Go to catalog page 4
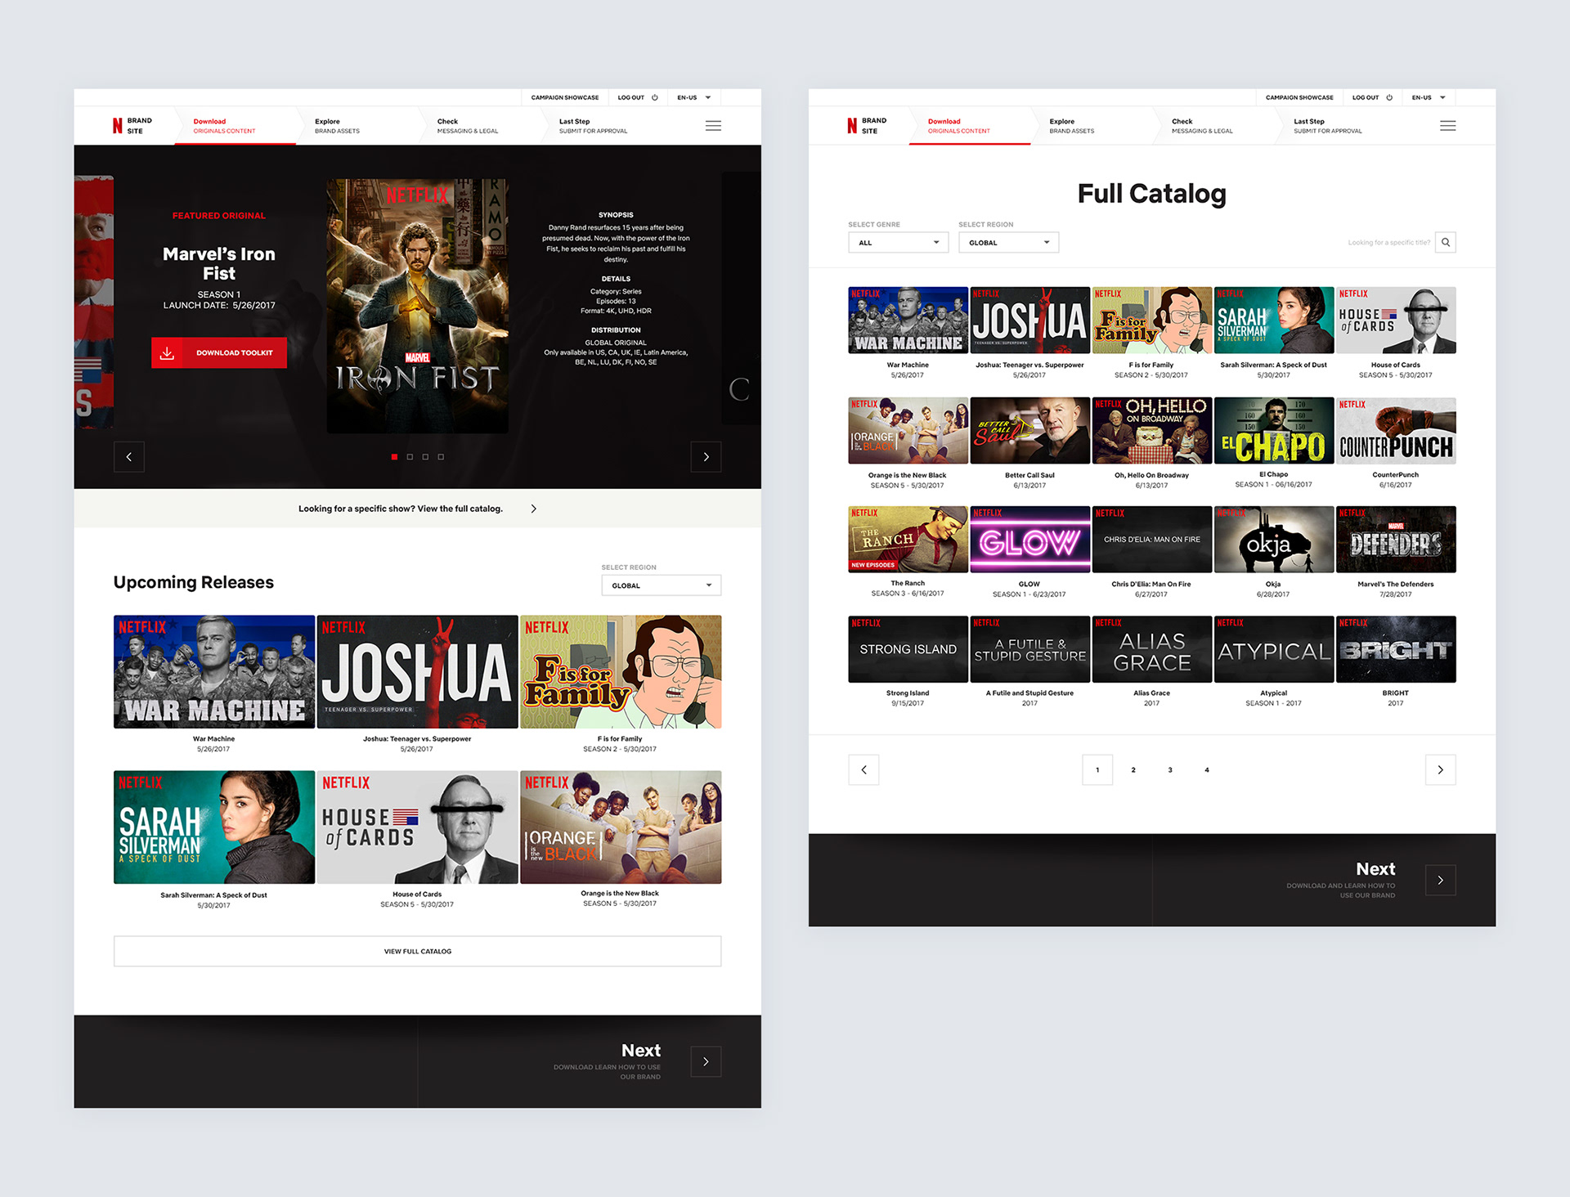1570x1197 pixels. pos(1207,769)
